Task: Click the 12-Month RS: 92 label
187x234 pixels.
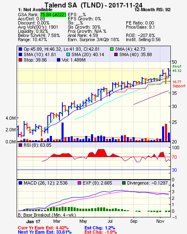Action: click(153, 10)
